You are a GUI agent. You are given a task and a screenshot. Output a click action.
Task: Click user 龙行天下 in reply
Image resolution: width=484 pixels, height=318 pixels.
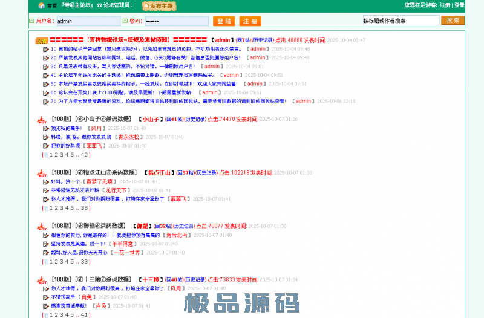coord(116,190)
